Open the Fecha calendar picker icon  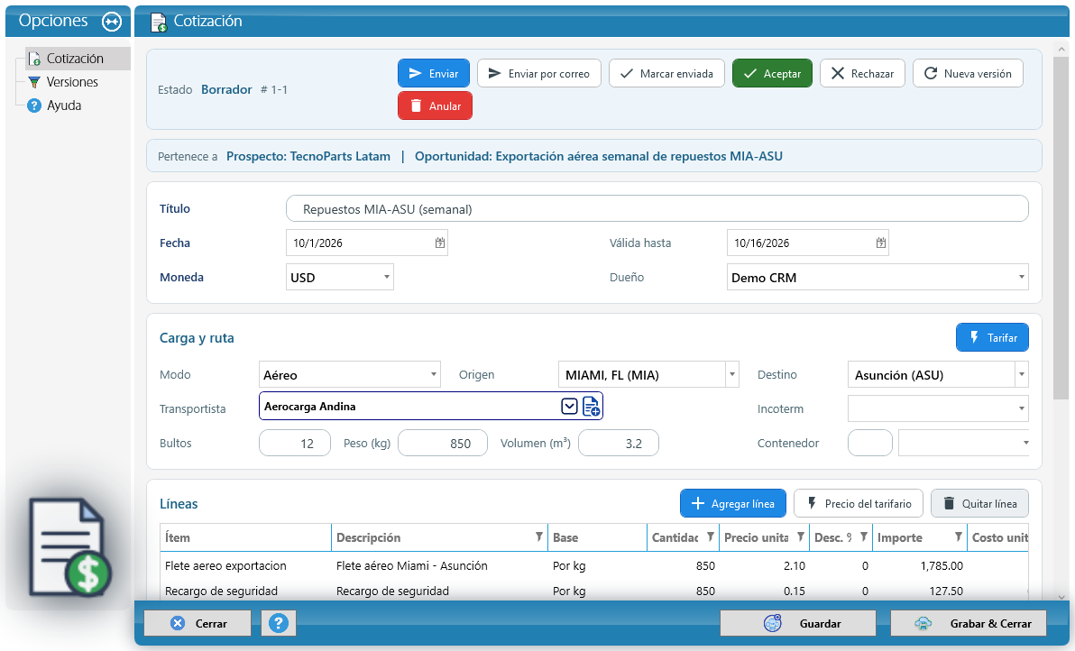[x=440, y=243]
